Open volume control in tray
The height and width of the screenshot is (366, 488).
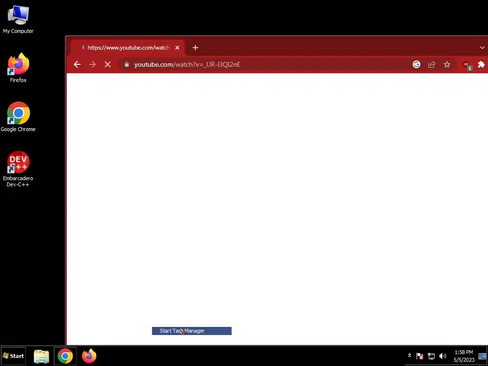(x=443, y=356)
